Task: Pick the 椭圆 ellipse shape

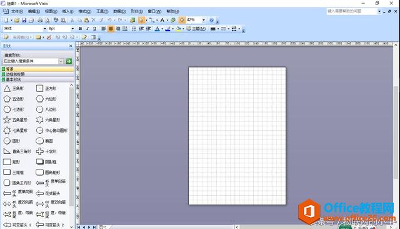Action: 44,141
